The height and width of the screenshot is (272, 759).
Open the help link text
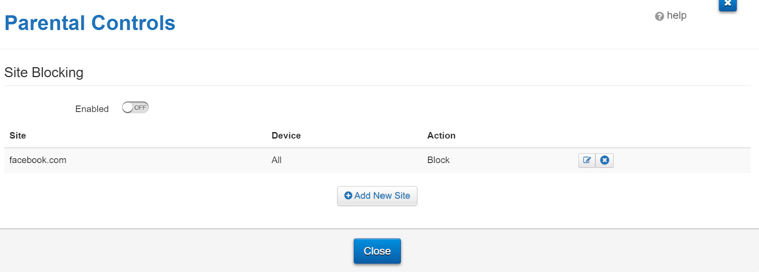click(676, 15)
